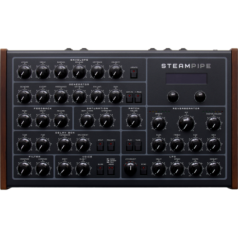Click the Patch Volume knob
Image resolution: width=238 pixels, height=238 pixels.
tap(134, 120)
